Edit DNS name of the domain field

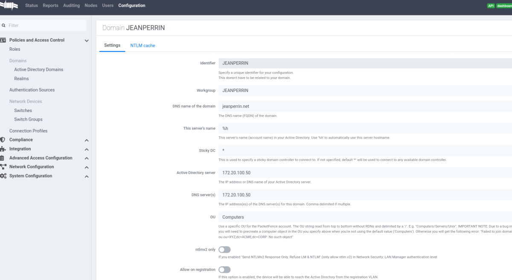pos(365,106)
